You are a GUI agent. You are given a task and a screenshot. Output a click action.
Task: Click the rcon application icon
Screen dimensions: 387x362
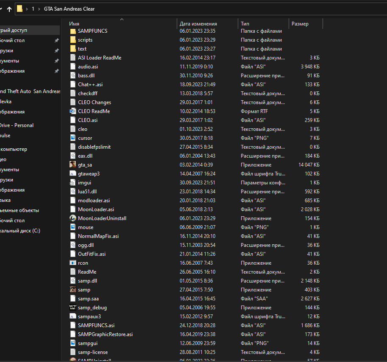73,263
